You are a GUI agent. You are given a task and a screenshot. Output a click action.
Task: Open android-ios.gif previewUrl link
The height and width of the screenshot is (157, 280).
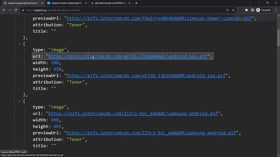coord(146,75)
